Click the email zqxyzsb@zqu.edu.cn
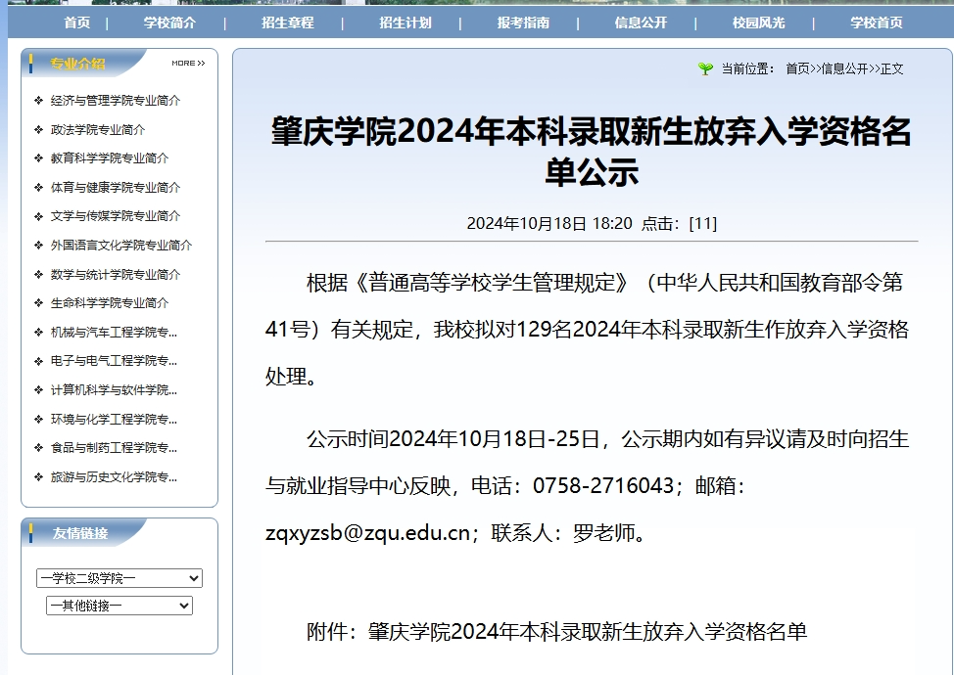 [x=367, y=533]
